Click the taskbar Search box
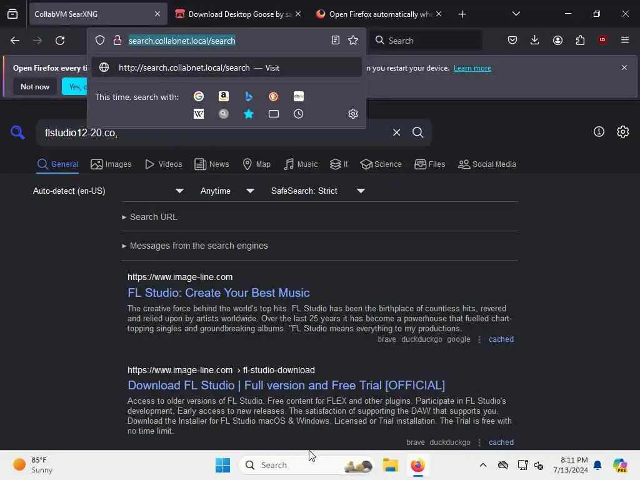Viewport: 640px width, 480px height. (306, 465)
